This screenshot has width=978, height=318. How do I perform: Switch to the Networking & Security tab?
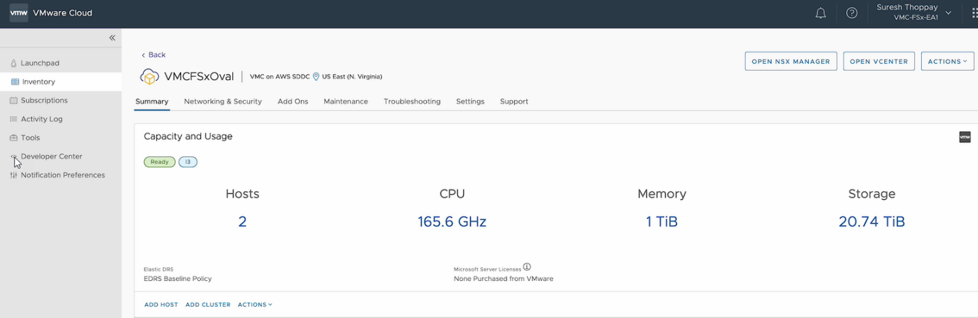pyautogui.click(x=223, y=101)
